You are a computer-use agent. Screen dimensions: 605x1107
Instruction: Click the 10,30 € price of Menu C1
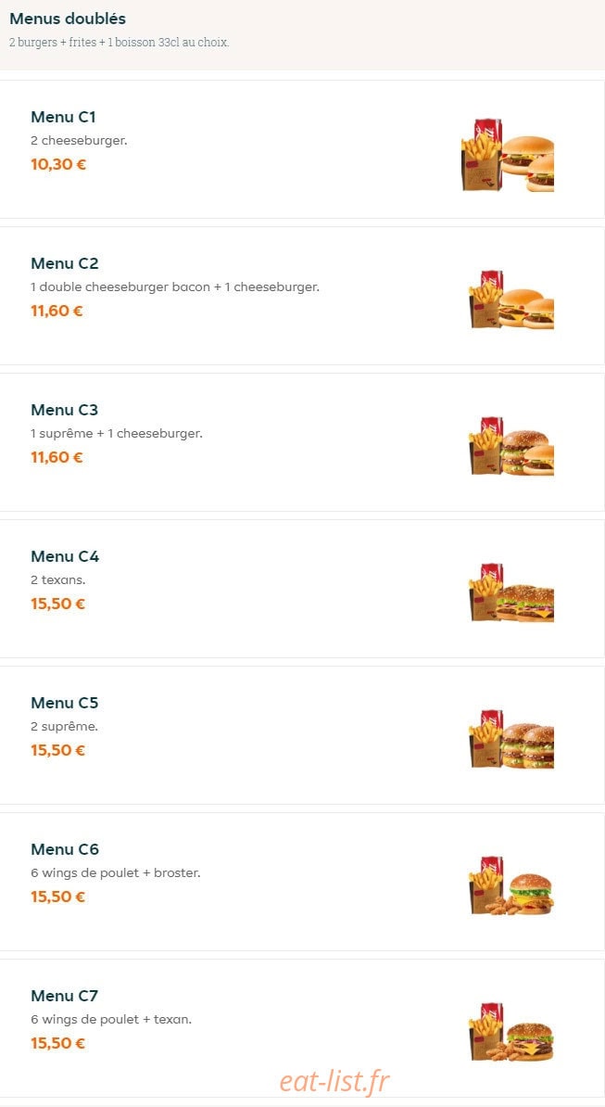[x=58, y=164]
